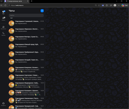Open the "Контакты" sidebar section
Viewport: 129px width, 109px height.
click(3, 28)
